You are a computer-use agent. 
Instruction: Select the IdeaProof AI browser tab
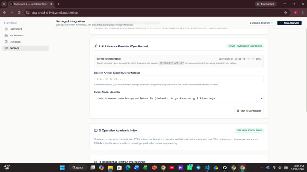click(x=31, y=4)
